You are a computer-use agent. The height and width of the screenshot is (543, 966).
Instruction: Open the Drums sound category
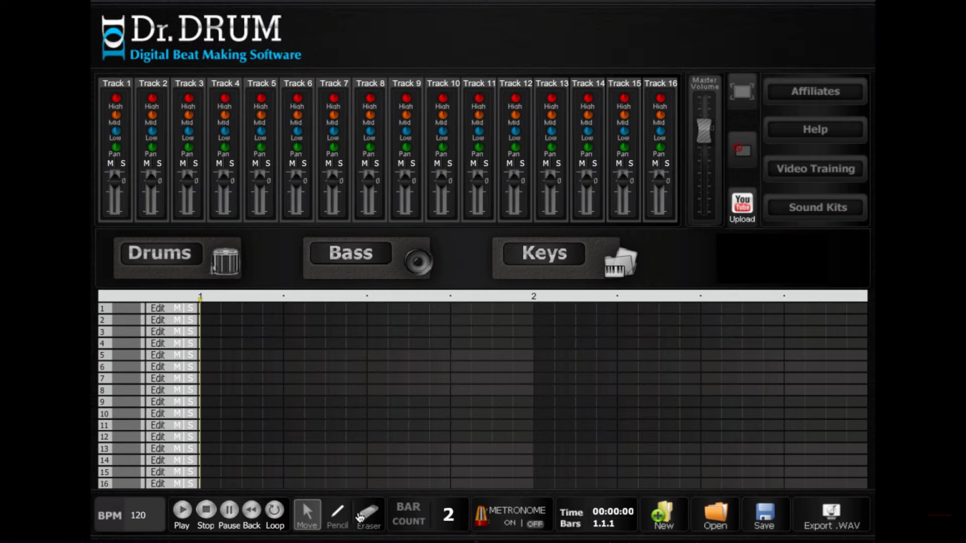(160, 253)
